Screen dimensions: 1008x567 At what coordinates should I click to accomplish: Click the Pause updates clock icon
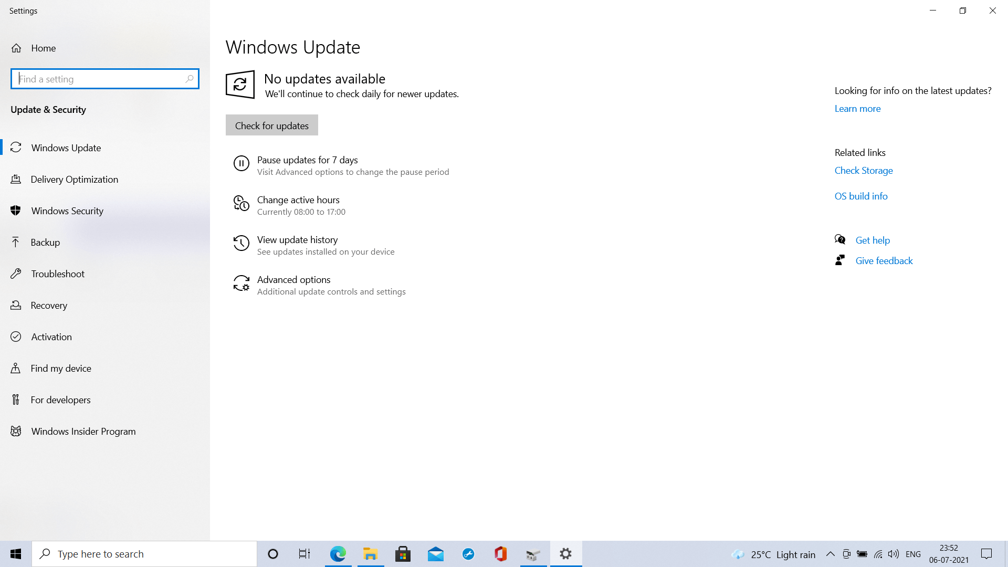tap(241, 164)
